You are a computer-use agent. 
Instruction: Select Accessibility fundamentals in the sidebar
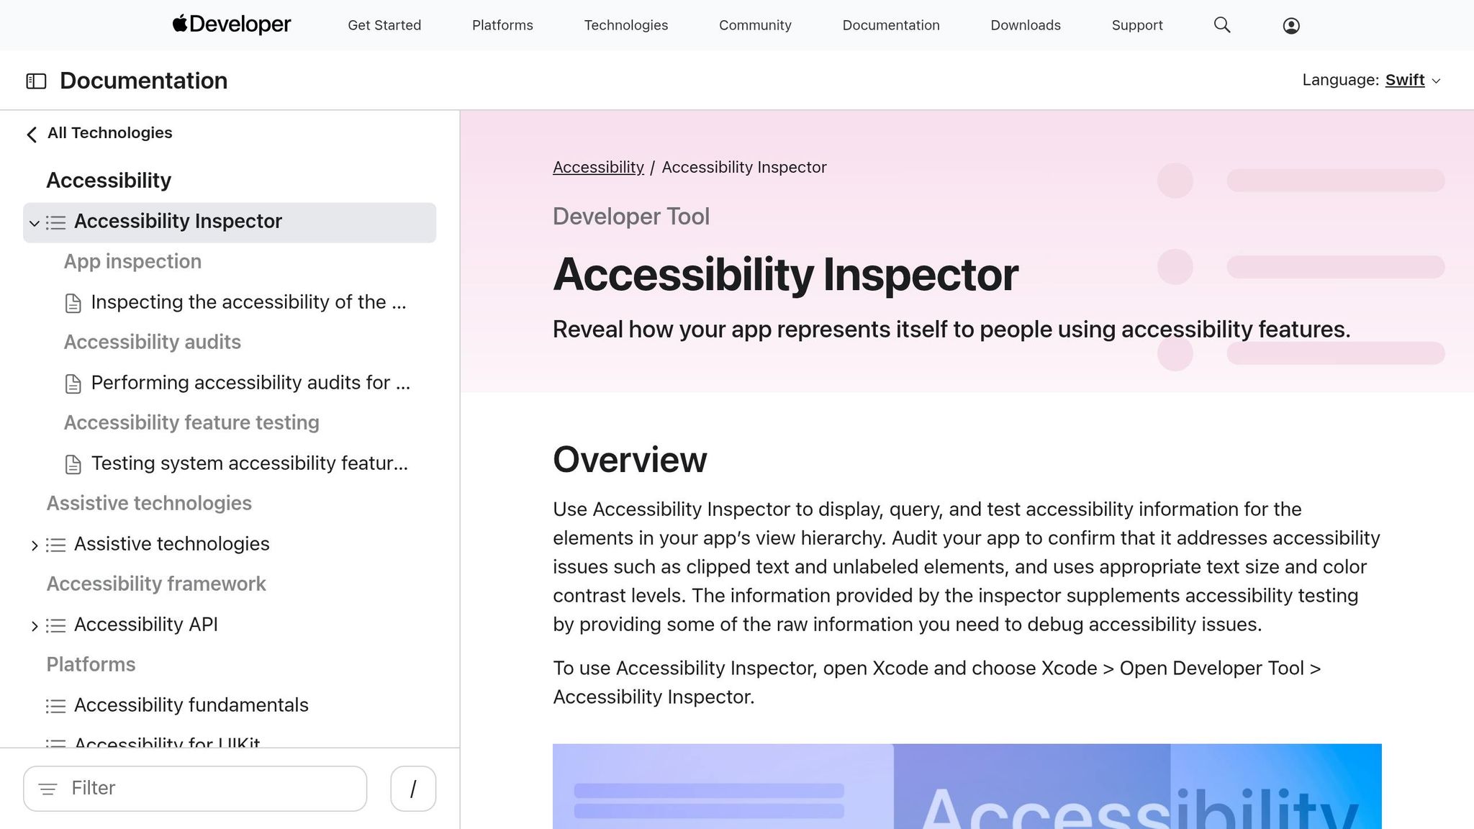pos(192,705)
